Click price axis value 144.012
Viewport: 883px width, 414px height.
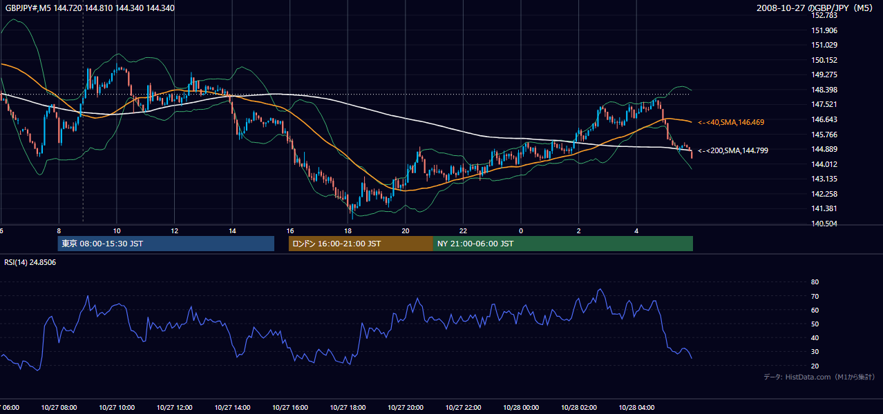(x=824, y=164)
